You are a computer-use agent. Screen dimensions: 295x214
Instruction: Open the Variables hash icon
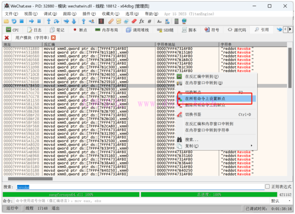pos(149,21)
